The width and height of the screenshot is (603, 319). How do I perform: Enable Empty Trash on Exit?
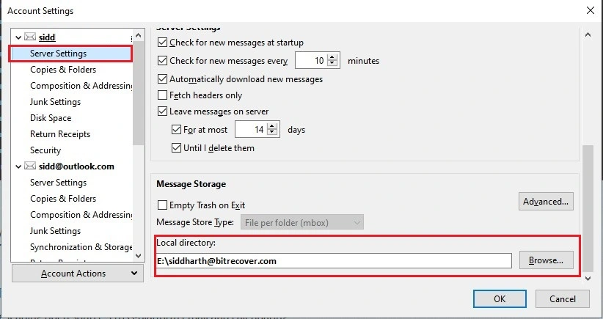tap(163, 205)
